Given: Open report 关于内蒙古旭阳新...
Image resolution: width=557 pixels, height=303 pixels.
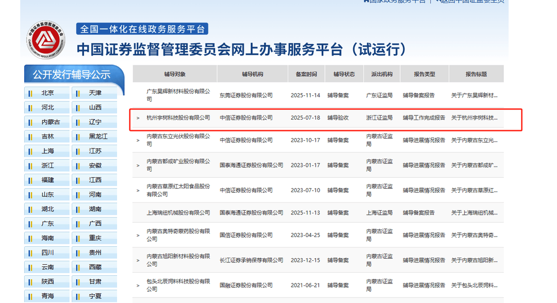Looking at the screenshot, I should point(474,260).
